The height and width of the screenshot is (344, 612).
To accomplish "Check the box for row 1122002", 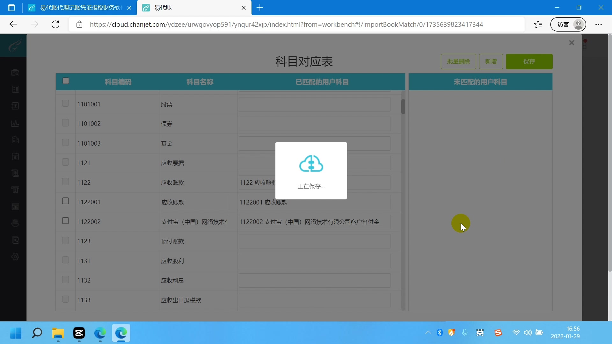I will [x=65, y=221].
